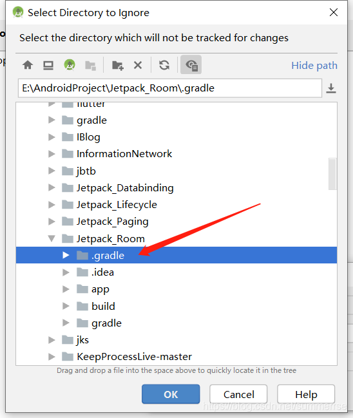This screenshot has height=418, width=353.
Task: Refresh the directory tree
Action: tap(164, 65)
